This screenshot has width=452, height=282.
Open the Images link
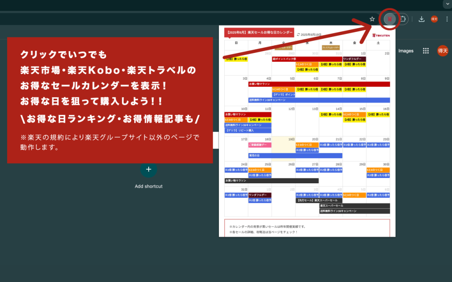pos(406,51)
